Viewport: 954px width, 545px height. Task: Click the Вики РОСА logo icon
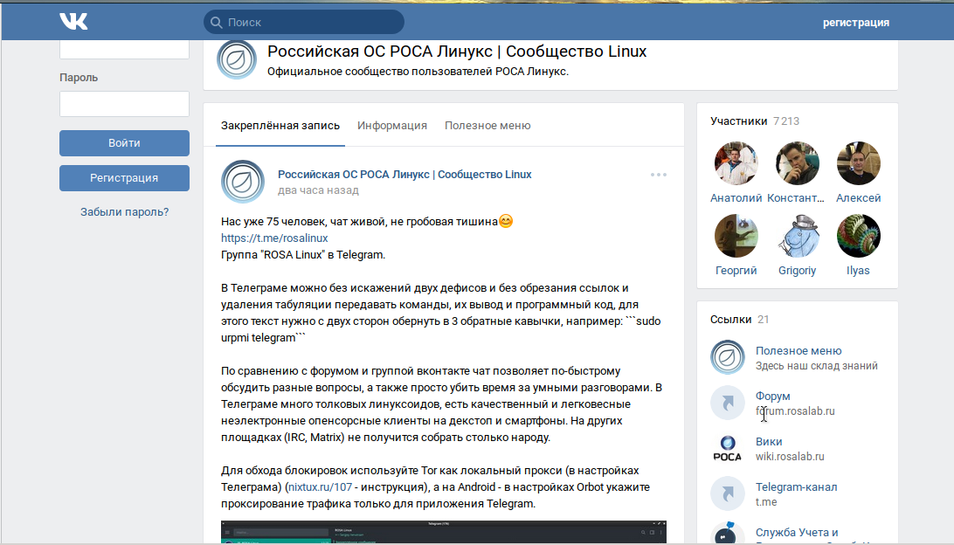pos(728,448)
